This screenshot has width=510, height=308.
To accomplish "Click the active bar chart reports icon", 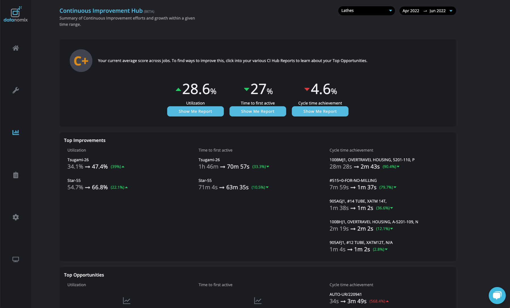I will (16, 132).
